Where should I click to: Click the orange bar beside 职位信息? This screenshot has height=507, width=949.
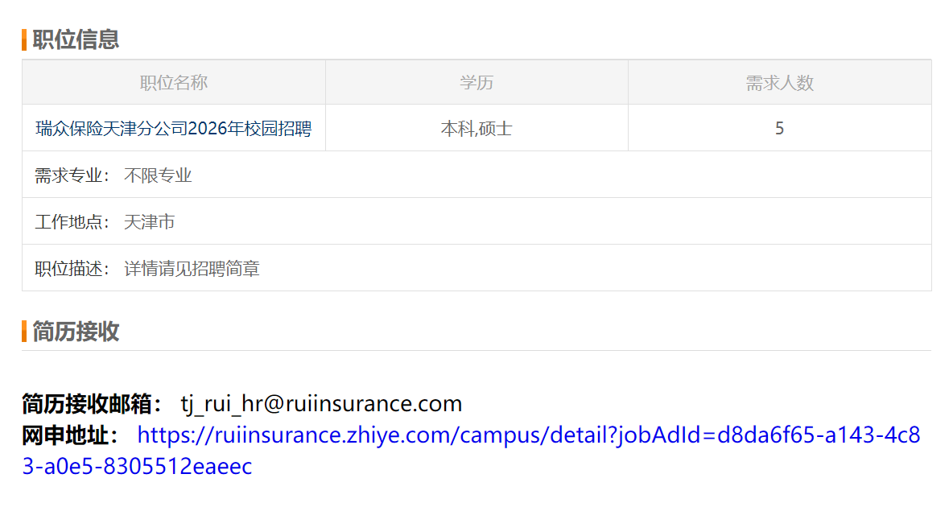24,39
